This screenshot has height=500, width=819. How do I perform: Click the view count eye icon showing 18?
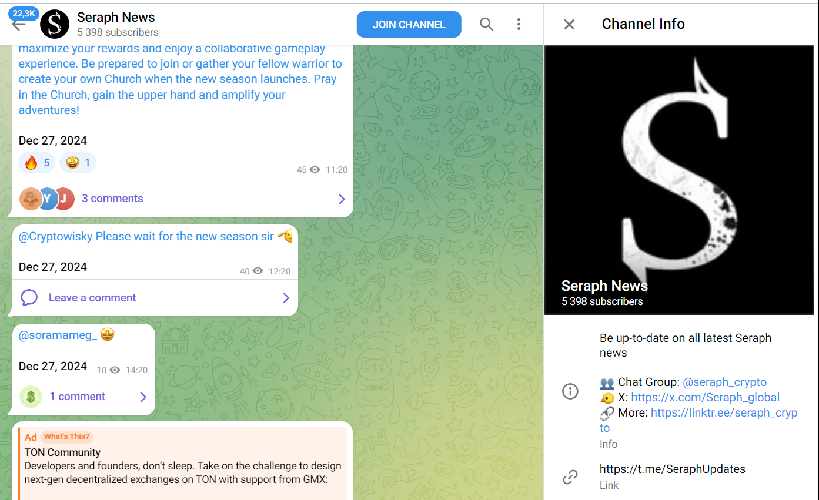115,370
